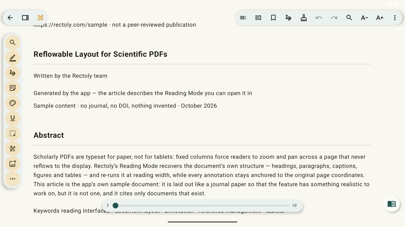Select the underline tool
Viewport: 405px width, 227px height.
coord(13,118)
